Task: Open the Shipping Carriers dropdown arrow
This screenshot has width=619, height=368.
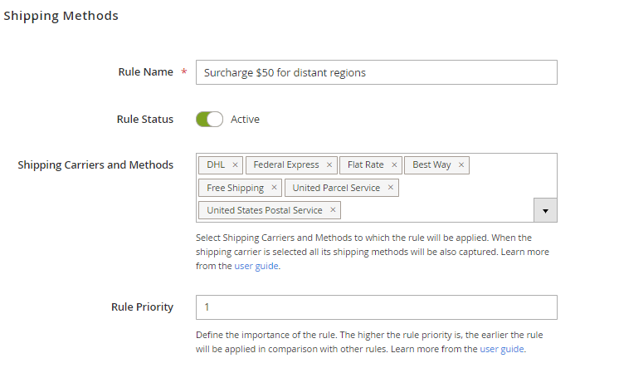Action: point(544,211)
